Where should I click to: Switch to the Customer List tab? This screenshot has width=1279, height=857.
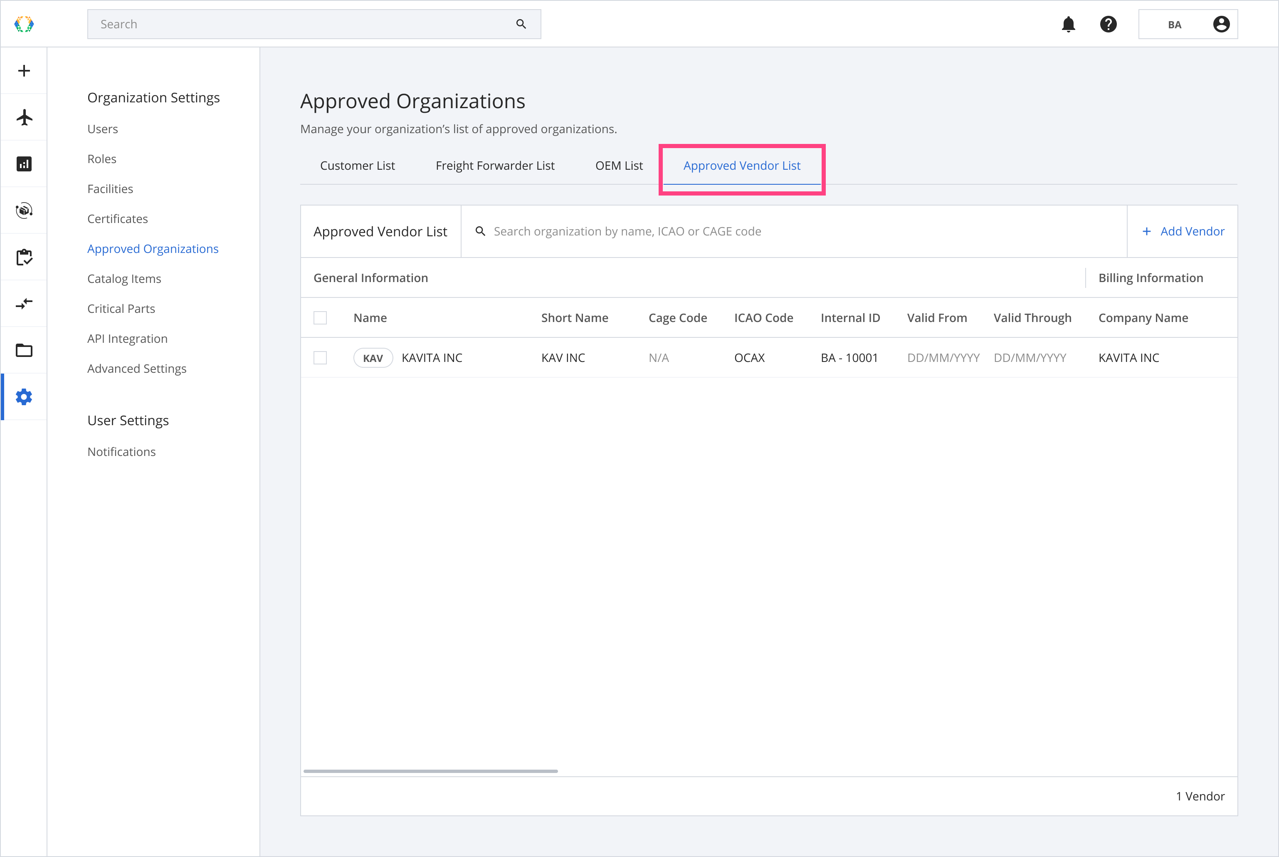coord(357,166)
